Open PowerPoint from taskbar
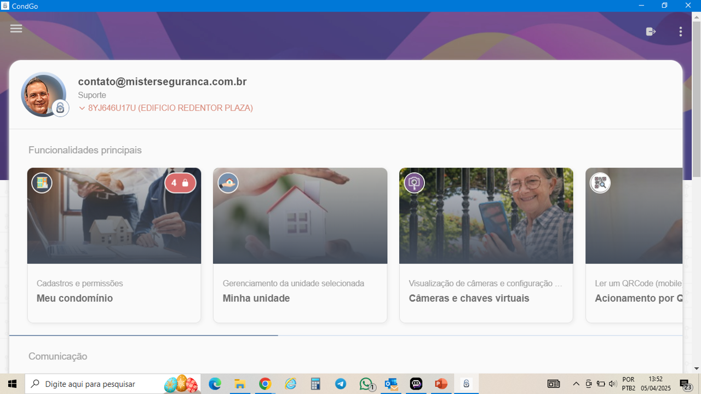701x394 pixels. coord(441,384)
